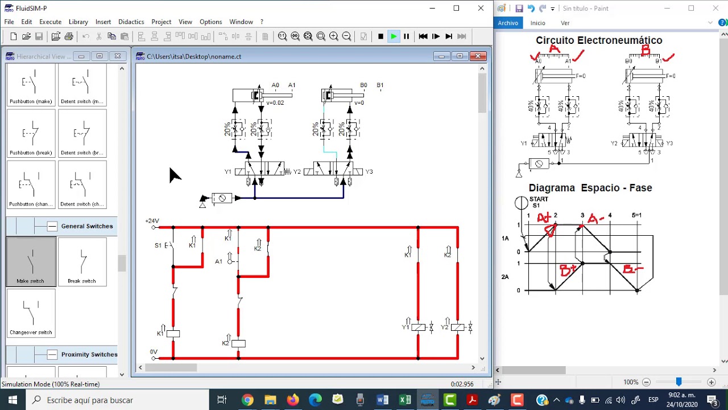Select the Detent switch (break) library component
728x410 pixels.
[82, 133]
